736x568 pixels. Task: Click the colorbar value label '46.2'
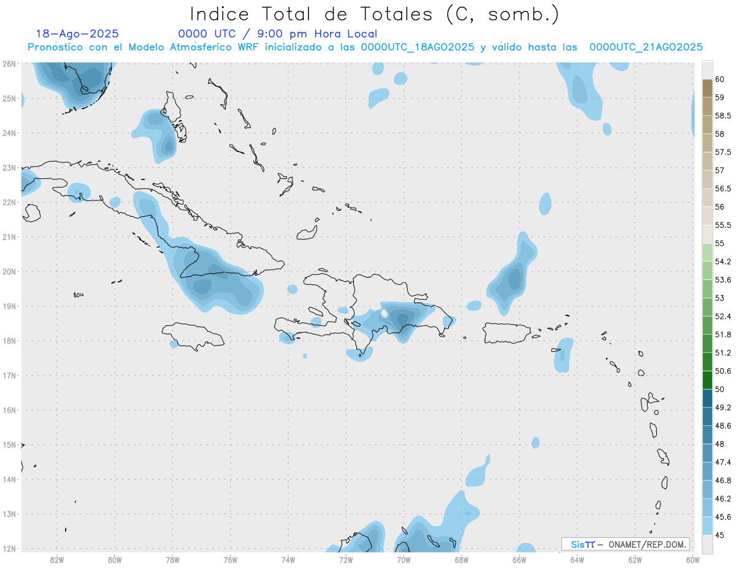[724, 499]
